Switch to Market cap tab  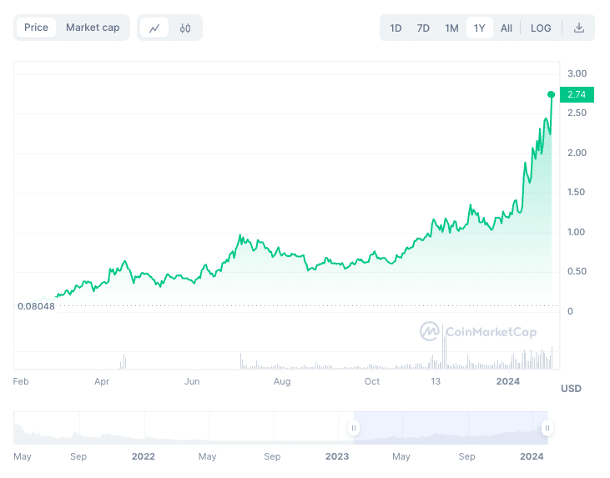click(x=93, y=28)
